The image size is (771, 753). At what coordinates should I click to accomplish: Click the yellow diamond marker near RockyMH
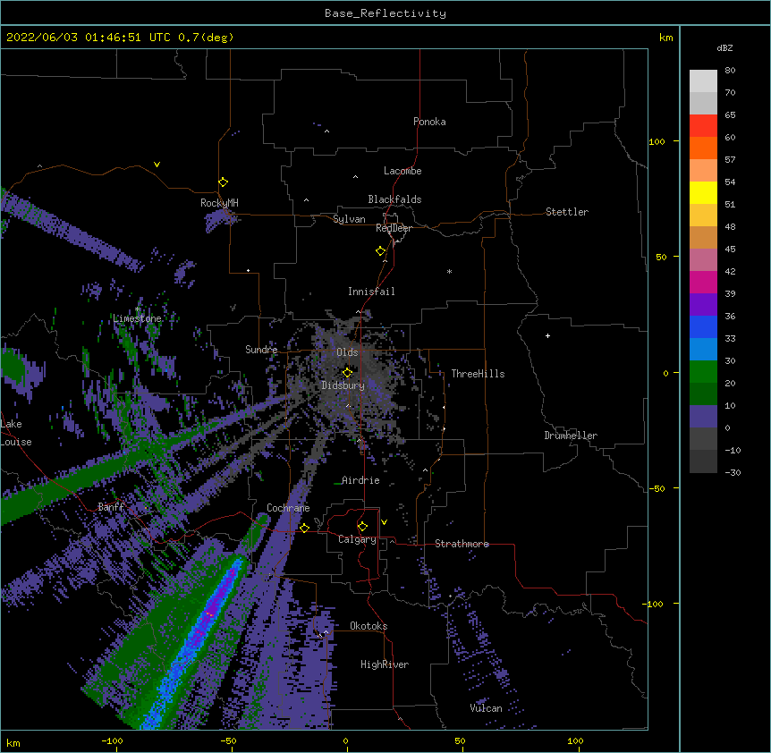pyautogui.click(x=224, y=182)
